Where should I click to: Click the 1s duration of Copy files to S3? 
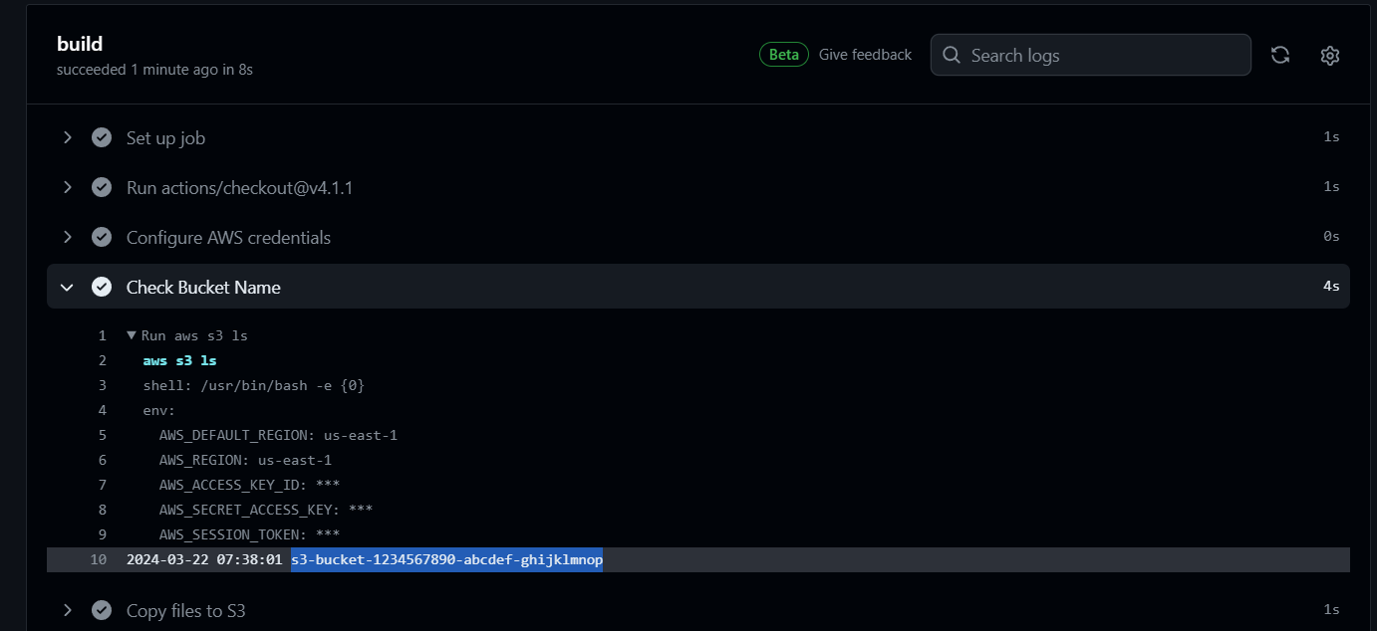coord(1331,610)
